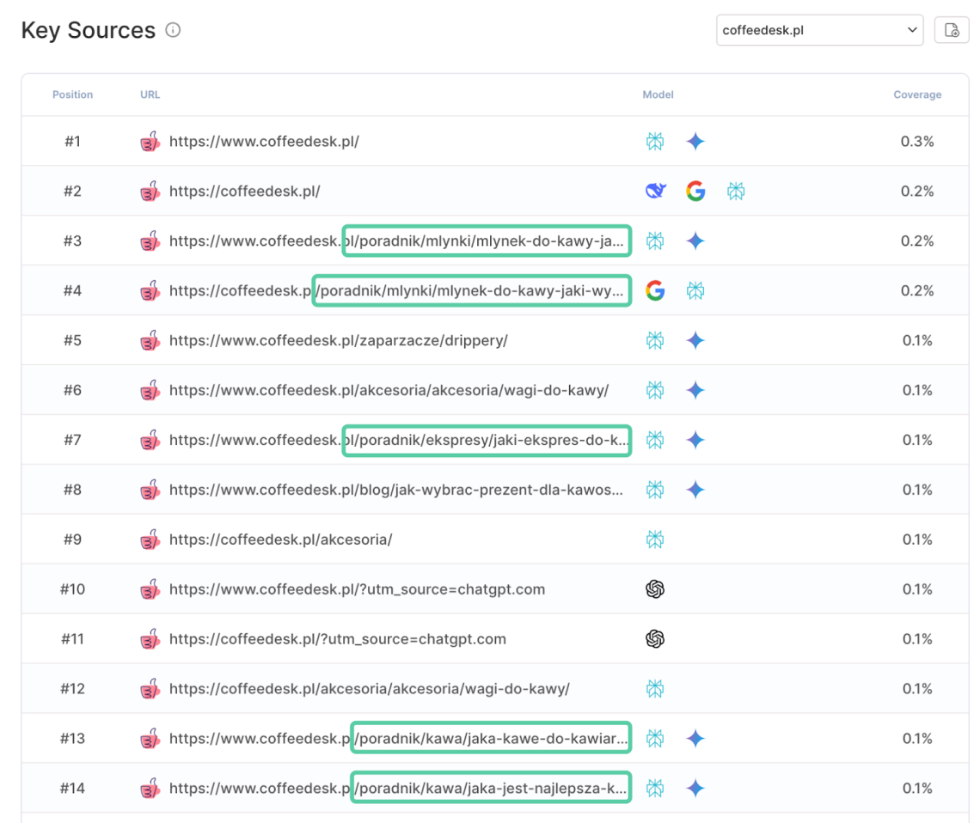Open the zaparzacze/drippery URL link

[338, 340]
